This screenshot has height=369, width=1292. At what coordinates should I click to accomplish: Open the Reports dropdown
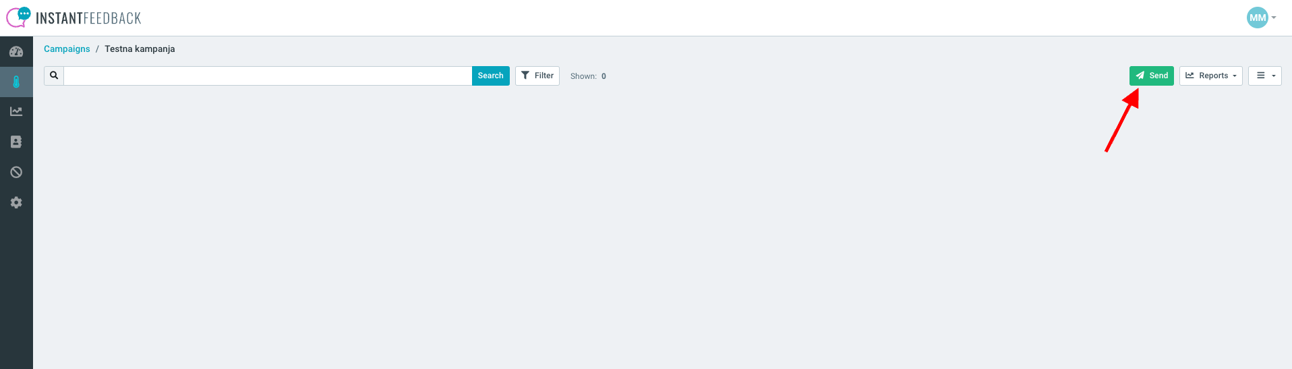(x=1210, y=76)
